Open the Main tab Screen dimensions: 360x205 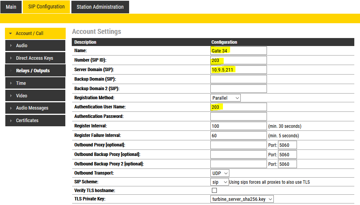tap(11, 7)
